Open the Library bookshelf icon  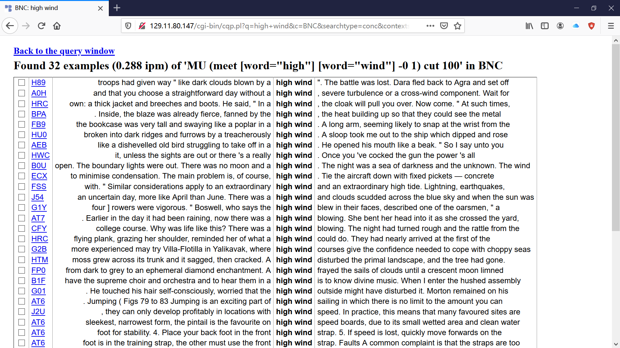click(x=529, y=26)
